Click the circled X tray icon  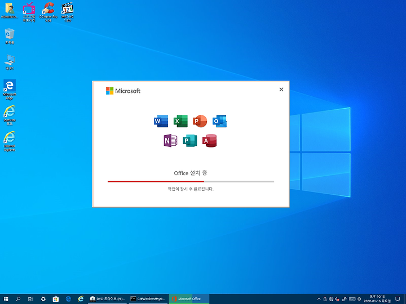[x=359, y=299]
